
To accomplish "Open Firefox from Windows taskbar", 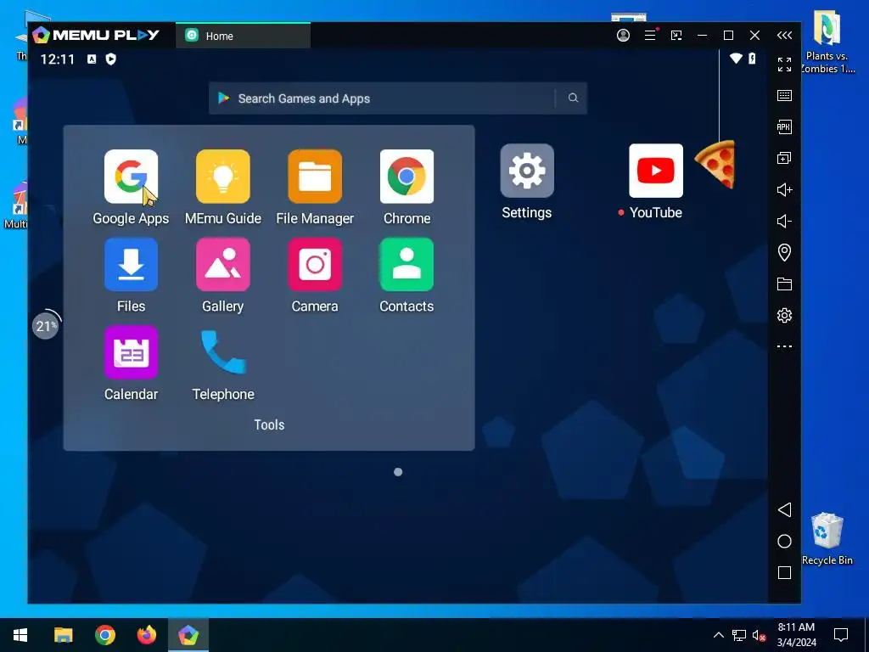I will 147,635.
